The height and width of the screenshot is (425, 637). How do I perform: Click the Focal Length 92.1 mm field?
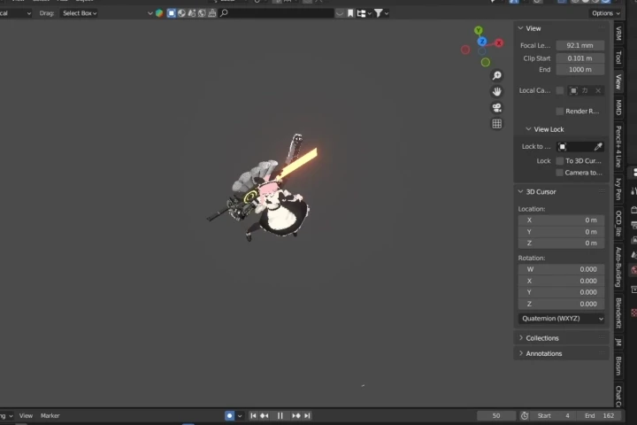[580, 45]
